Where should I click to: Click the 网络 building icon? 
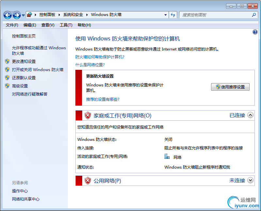(x=167, y=157)
